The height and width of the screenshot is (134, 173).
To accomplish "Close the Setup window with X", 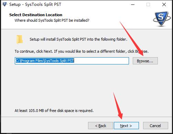I will 164,4.
